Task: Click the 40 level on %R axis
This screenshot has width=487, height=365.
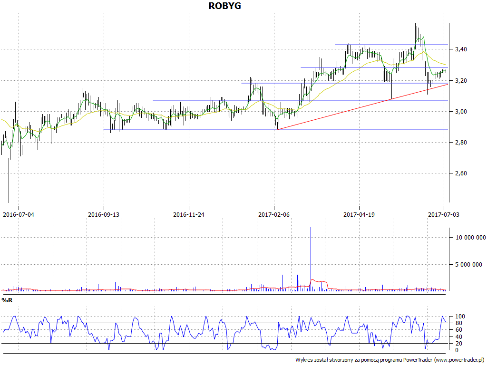Action: pyautogui.click(x=458, y=337)
